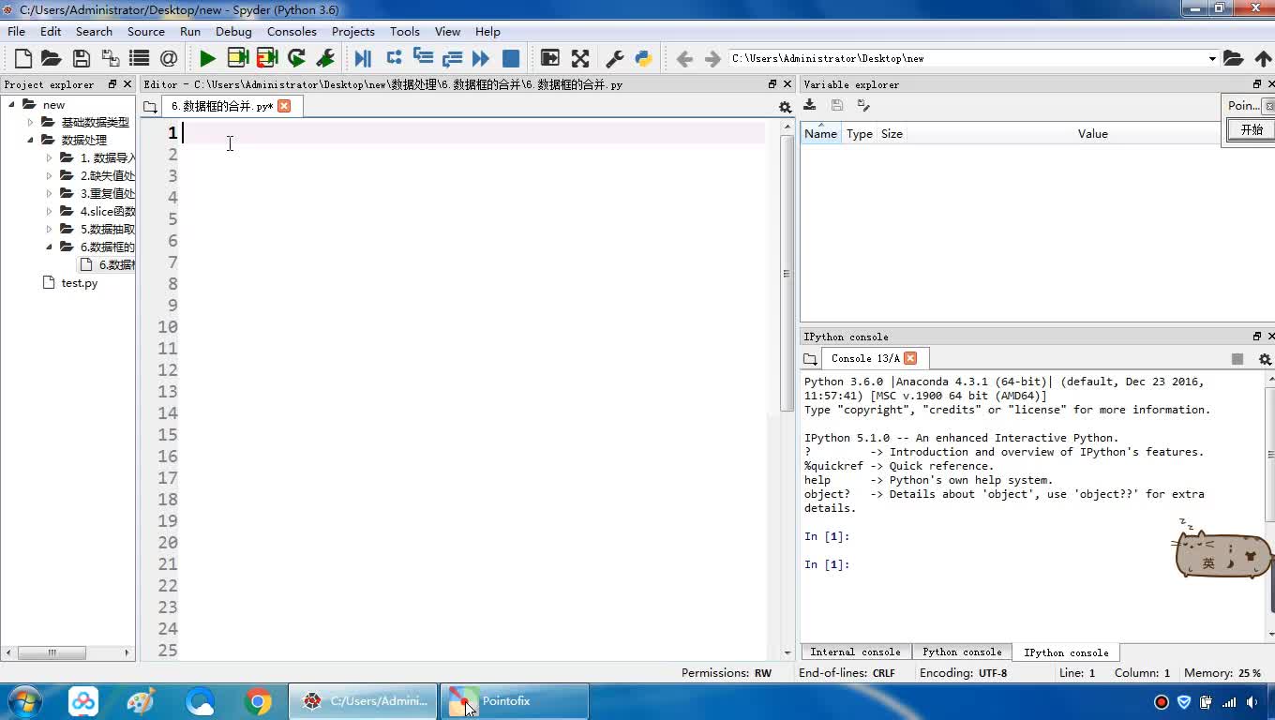Select test.py in the project explorer
Screen dimensions: 1275x720
pos(79,283)
